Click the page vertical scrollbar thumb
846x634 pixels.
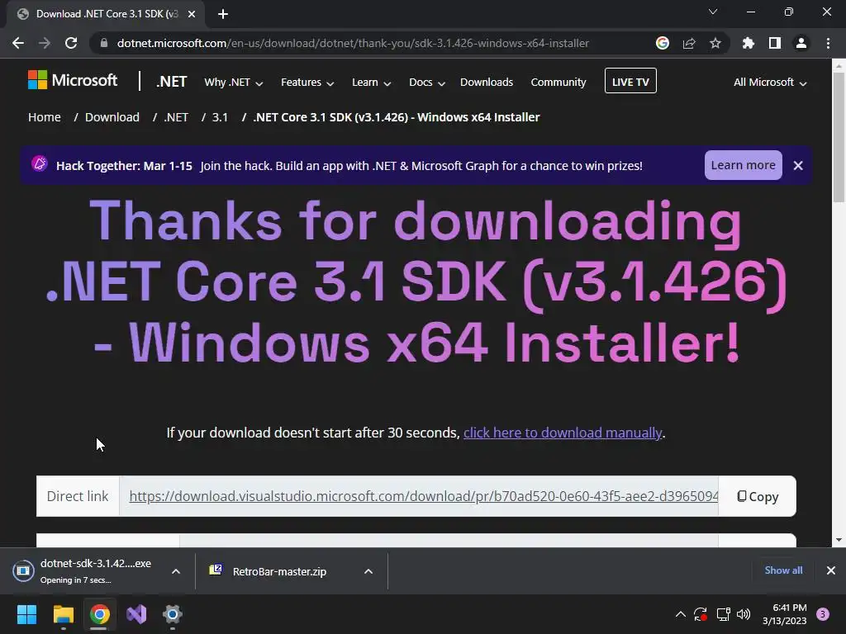click(x=839, y=138)
